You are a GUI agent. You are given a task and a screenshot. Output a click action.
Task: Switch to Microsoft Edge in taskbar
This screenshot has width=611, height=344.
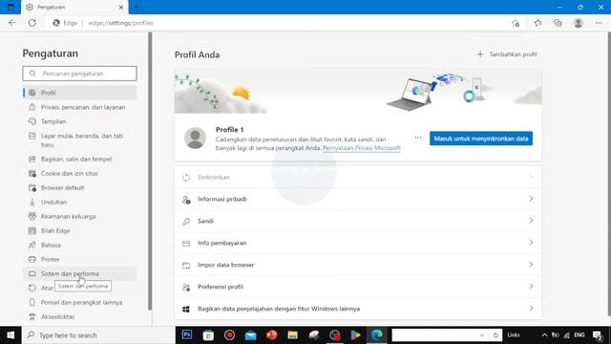coord(377,335)
